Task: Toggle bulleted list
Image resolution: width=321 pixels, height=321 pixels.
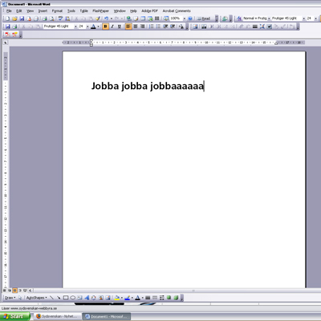Action: [158, 26]
